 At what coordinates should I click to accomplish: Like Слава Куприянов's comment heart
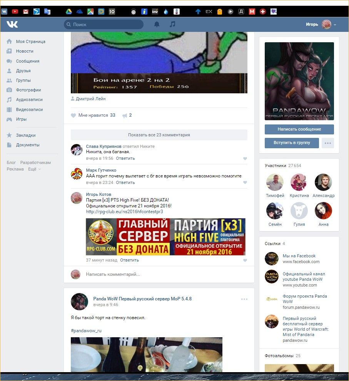click(x=245, y=158)
